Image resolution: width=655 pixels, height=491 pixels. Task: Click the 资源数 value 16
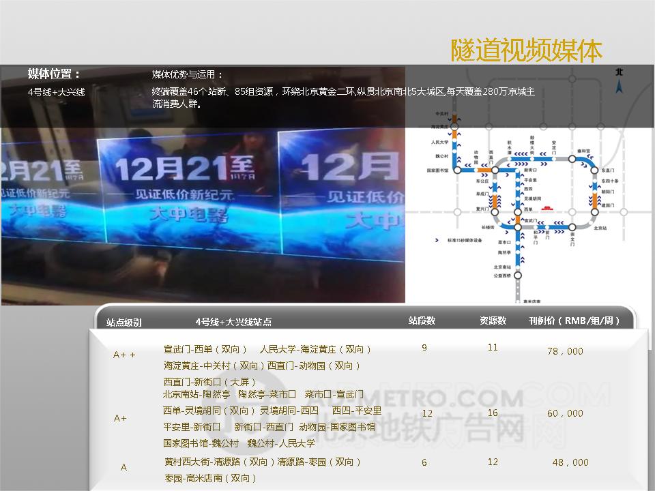(x=493, y=413)
